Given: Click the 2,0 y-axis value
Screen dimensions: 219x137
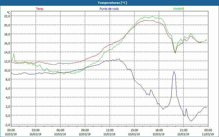Looking at the screenshot, I should pyautogui.click(x=8, y=107).
